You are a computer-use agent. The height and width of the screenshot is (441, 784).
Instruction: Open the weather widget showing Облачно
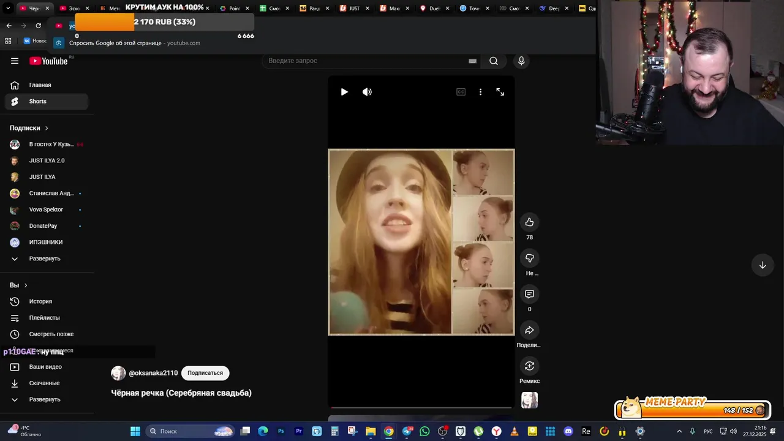click(24, 431)
